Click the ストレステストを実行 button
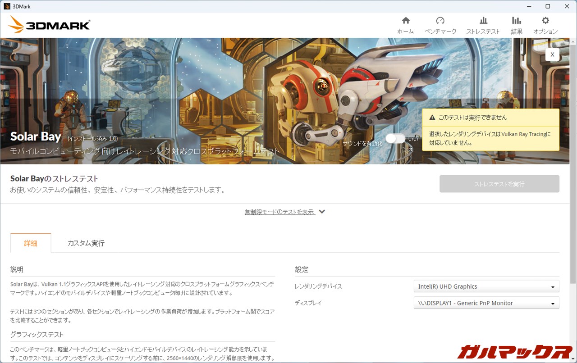Viewport: 577px width, 363px height. 499,184
